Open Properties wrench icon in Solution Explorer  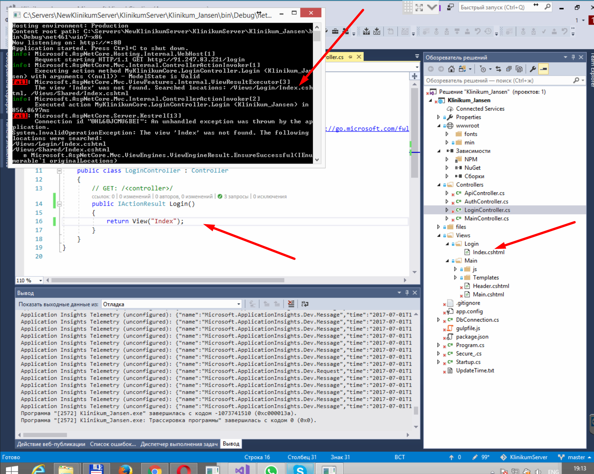[533, 69]
